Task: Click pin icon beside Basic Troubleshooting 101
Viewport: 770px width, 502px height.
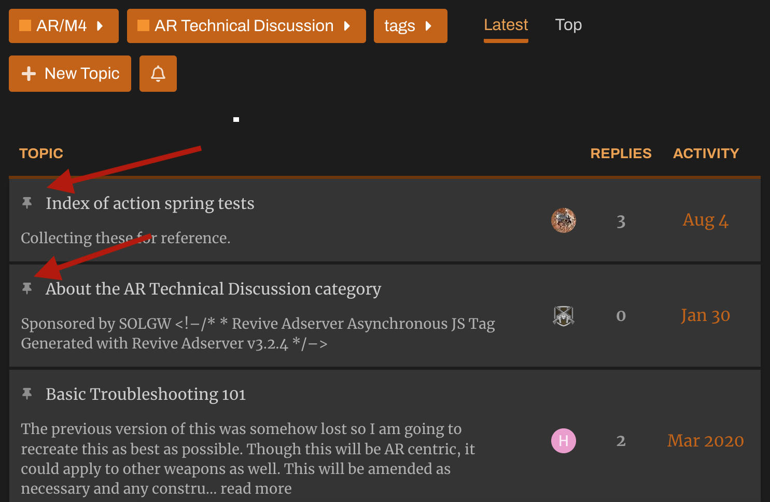Action: 27,394
